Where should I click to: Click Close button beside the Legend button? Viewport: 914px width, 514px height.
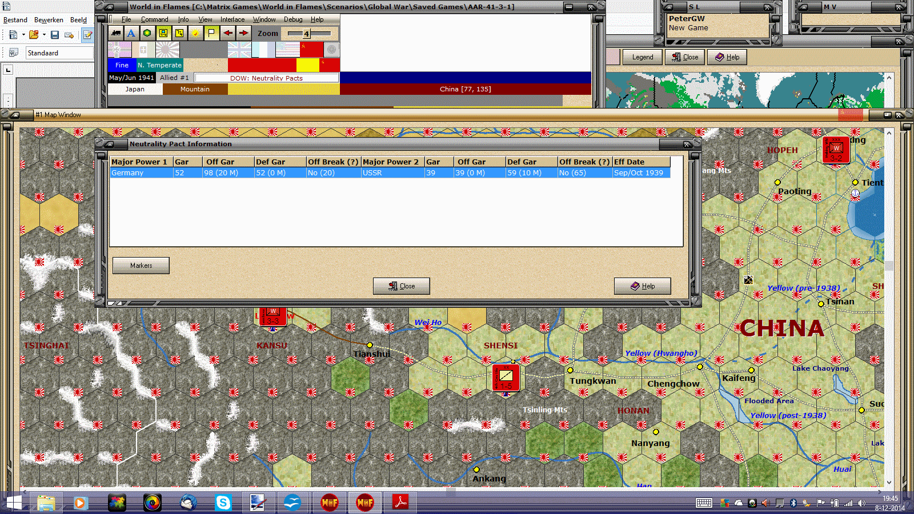685,57
